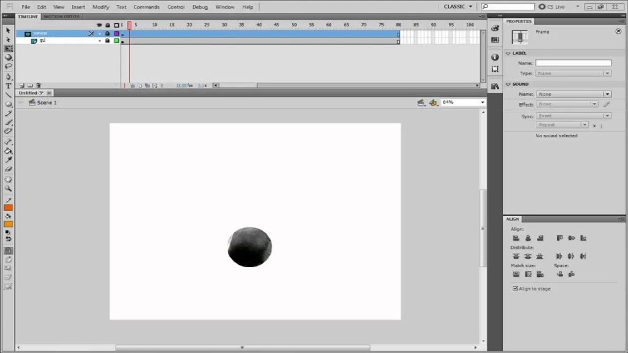Click the Edit Sound Envelope pencil icon
The width and height of the screenshot is (628, 353).
tap(607, 104)
